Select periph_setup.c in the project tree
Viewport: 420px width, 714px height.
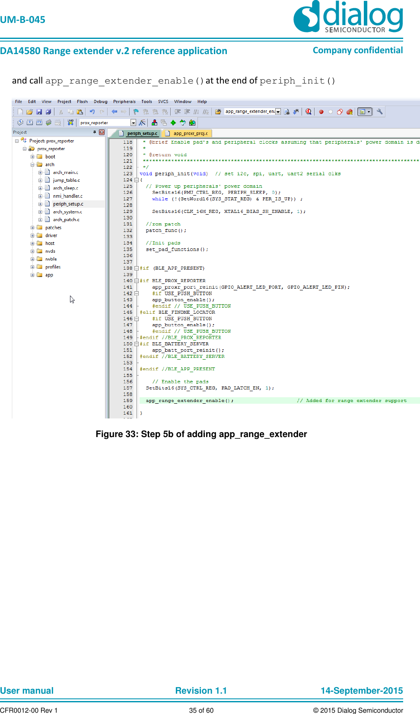tap(68, 204)
